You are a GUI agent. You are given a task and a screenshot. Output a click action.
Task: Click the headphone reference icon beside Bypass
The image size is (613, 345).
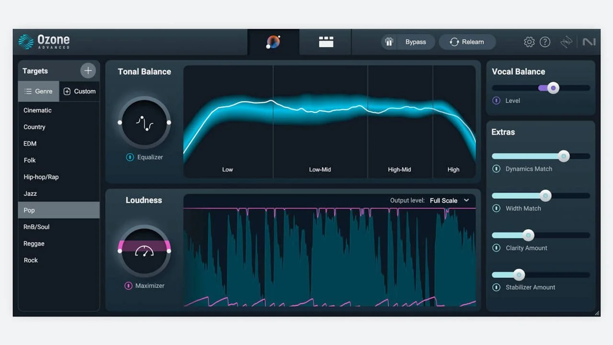389,42
